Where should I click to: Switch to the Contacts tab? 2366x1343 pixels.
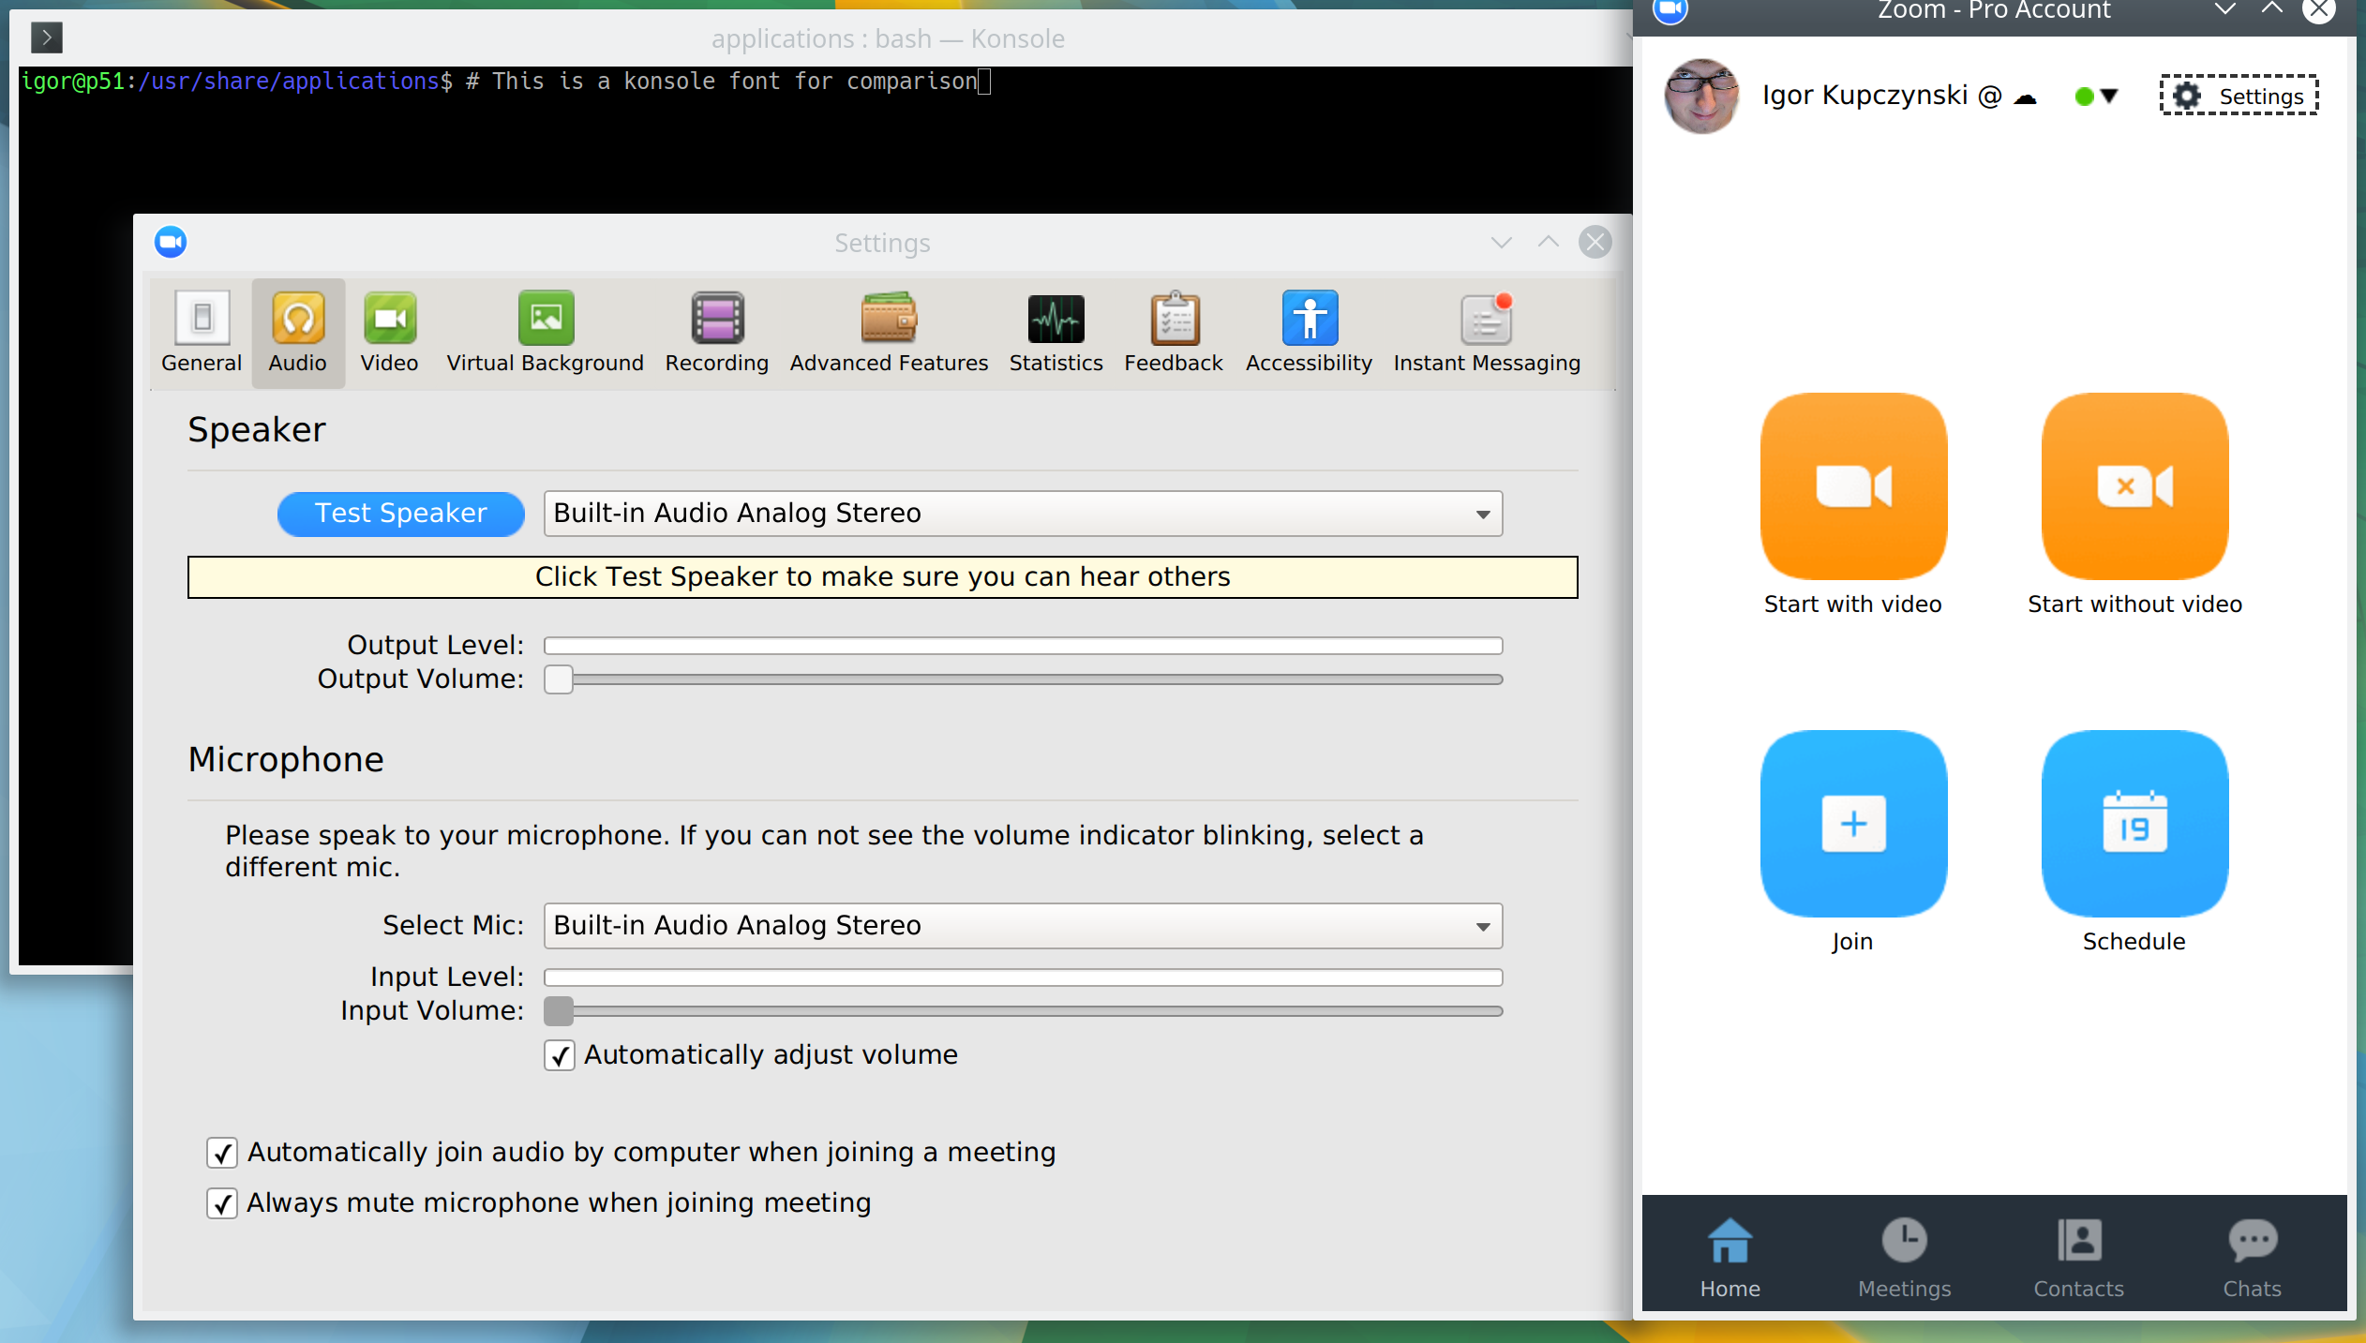point(2078,1258)
